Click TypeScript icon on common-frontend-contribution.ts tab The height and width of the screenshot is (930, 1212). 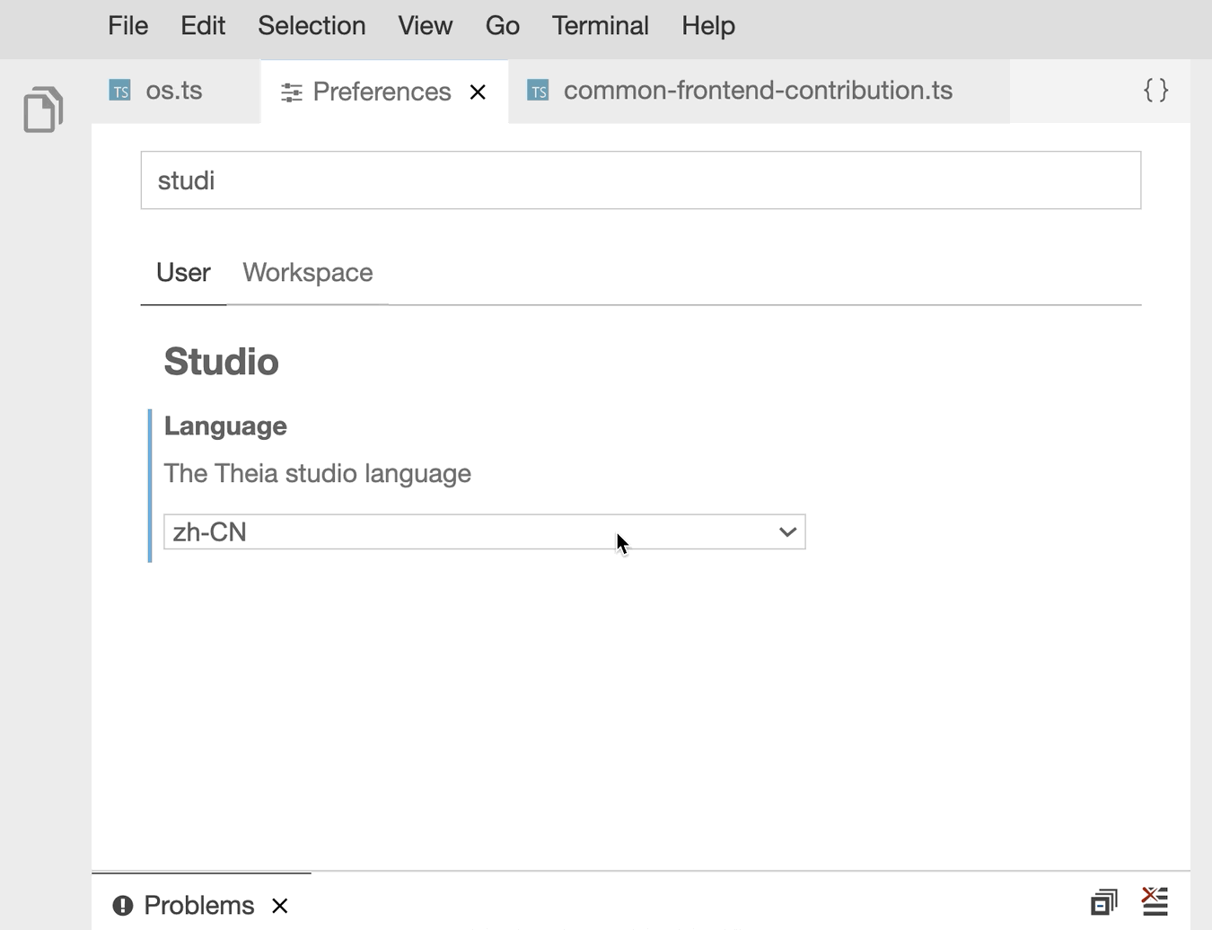point(538,91)
